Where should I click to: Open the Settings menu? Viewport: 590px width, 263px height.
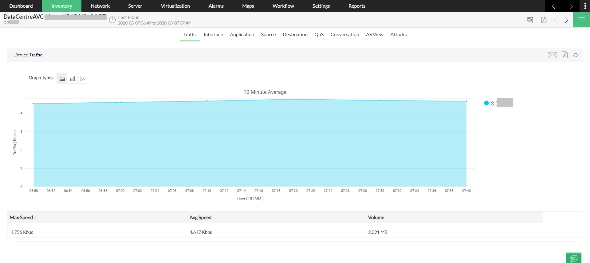click(x=321, y=6)
